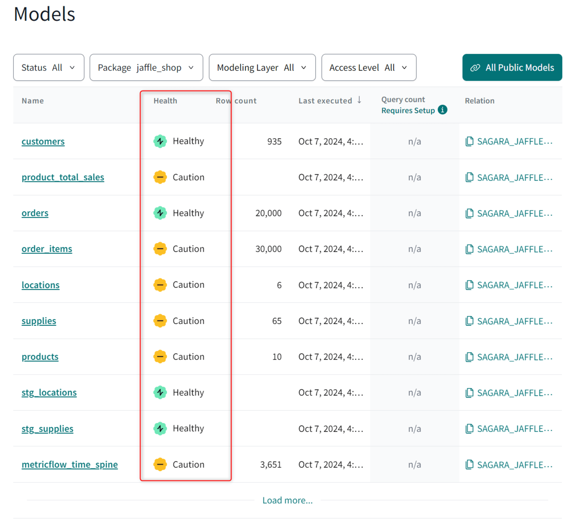Open the stg_supplies model link
Viewport: 576px width, 522px height.
[x=48, y=429]
